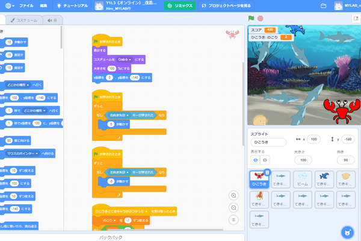
Task: Open the Crab-b costume dropdown
Action: pyautogui.click(x=125, y=60)
